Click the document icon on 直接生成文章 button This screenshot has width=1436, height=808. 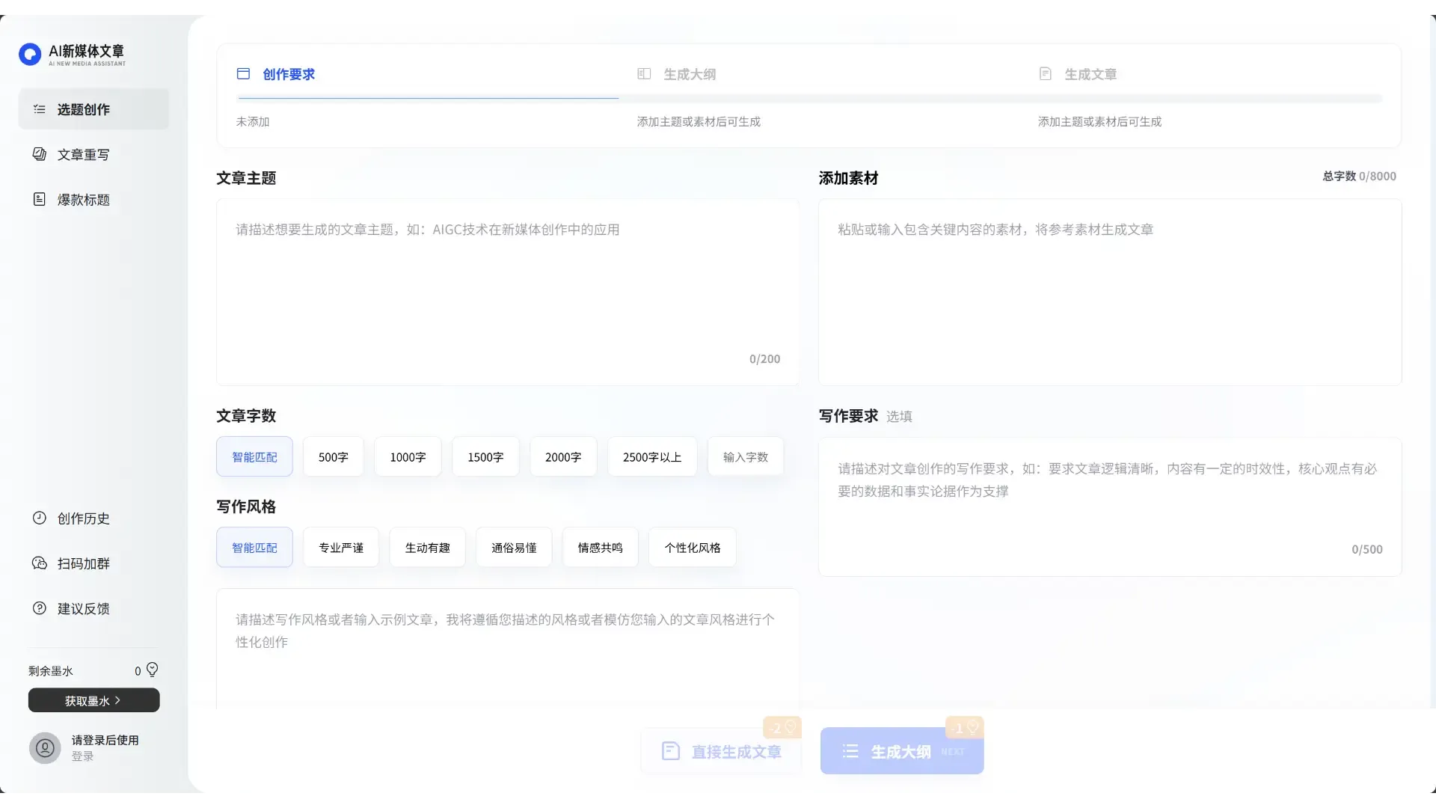tap(671, 751)
